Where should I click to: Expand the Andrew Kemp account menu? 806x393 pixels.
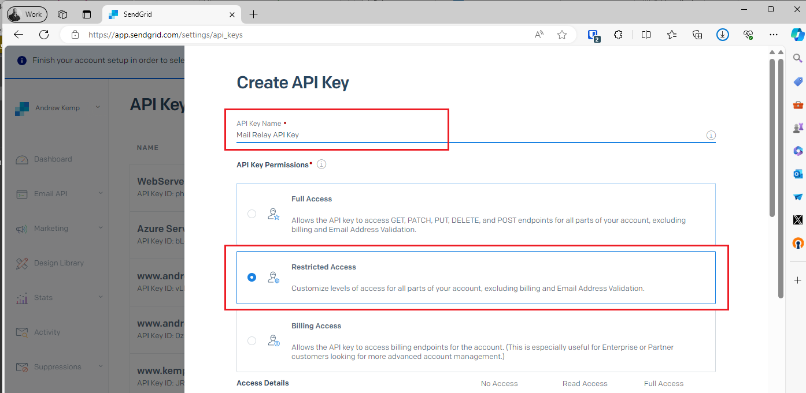pyautogui.click(x=57, y=107)
